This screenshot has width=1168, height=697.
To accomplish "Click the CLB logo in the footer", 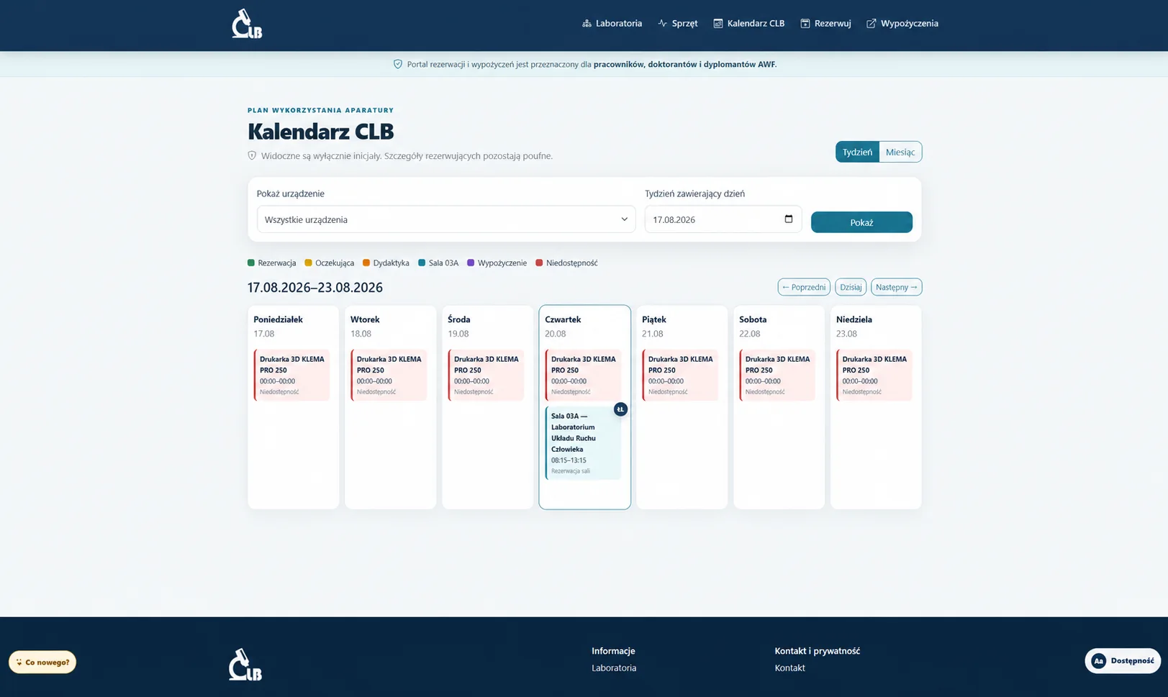I will pyautogui.click(x=245, y=665).
